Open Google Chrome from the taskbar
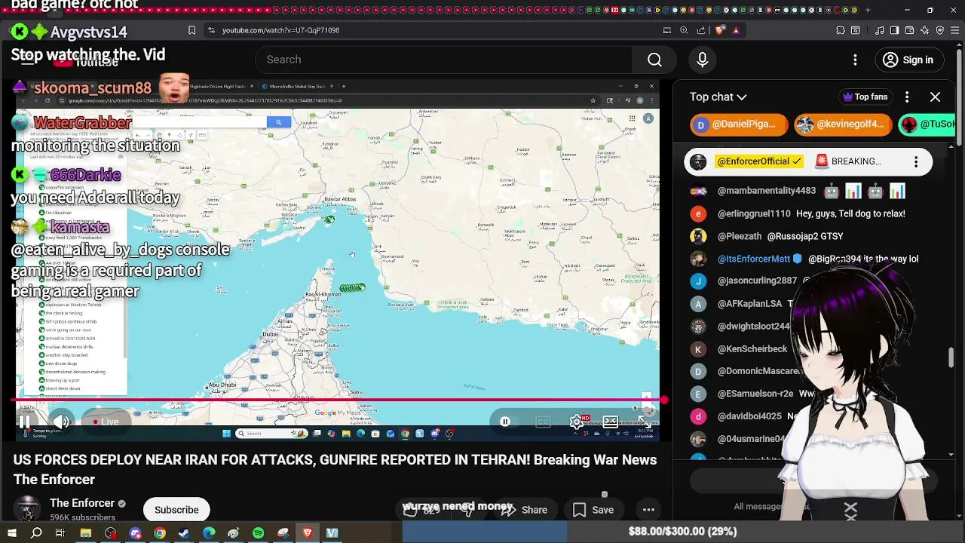This screenshot has width=965, height=543. [160, 533]
